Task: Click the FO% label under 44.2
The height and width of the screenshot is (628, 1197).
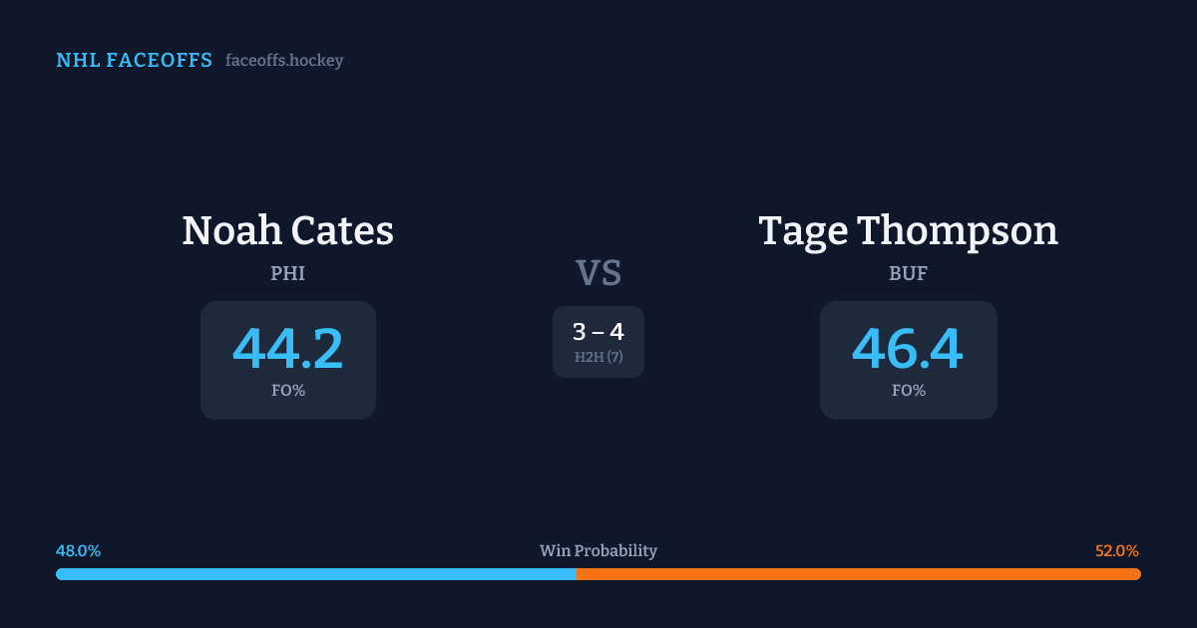Action: [x=287, y=391]
